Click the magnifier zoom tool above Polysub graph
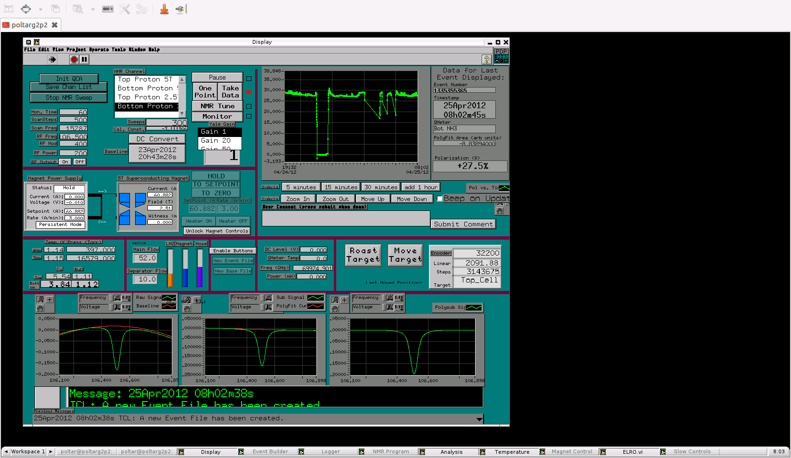The height and width of the screenshot is (458, 791). coord(335,300)
